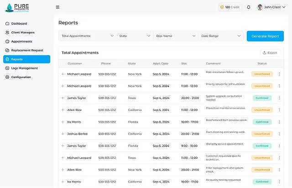Open the notifications bell
This screenshot has width=292, height=188.
tap(249, 7)
